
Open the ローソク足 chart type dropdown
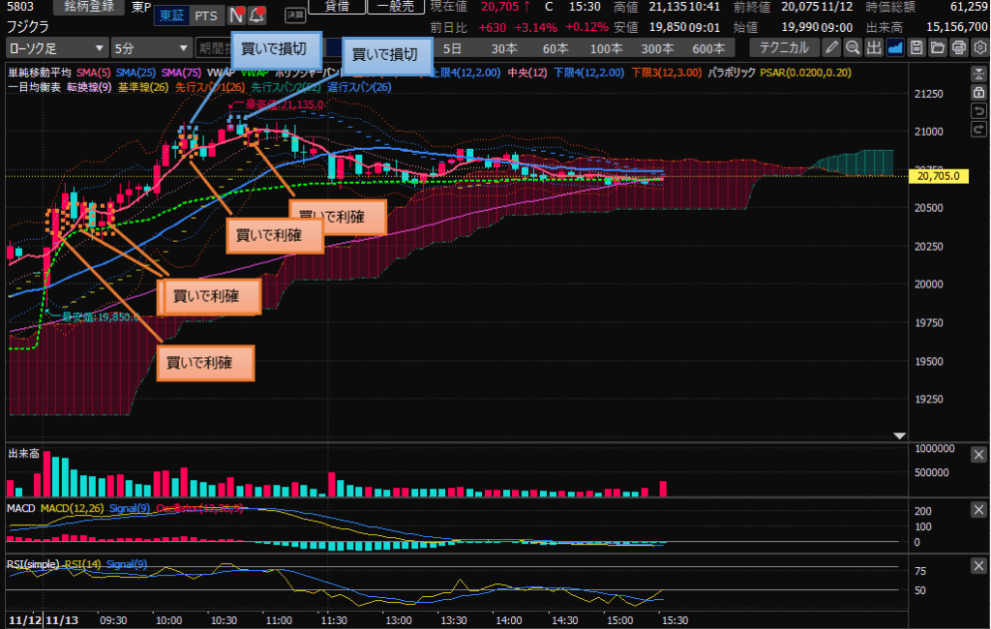click(x=57, y=47)
